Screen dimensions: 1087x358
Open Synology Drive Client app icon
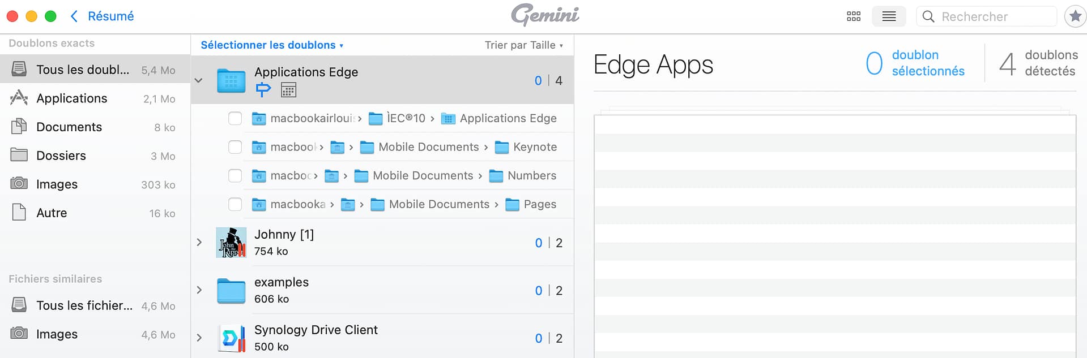[x=231, y=338]
